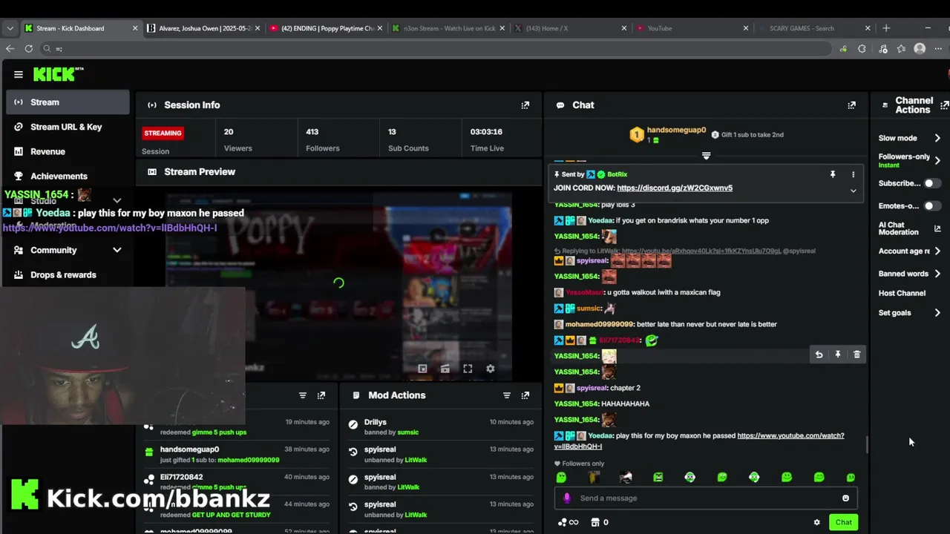
Task: Open Stream sidebar item
Action: (68, 102)
